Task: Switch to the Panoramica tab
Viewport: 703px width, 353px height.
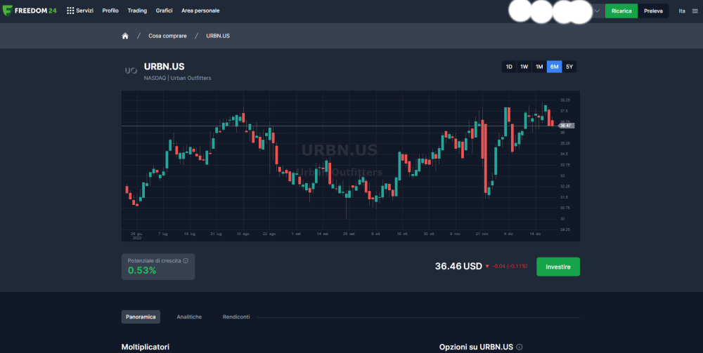Action: pyautogui.click(x=141, y=317)
